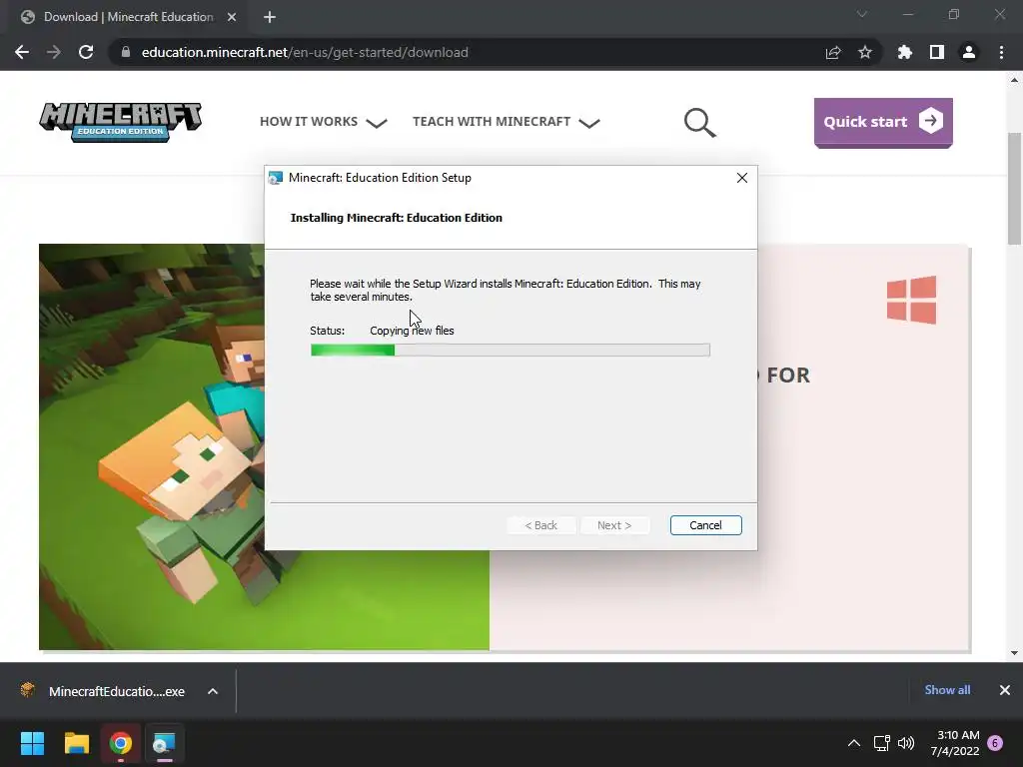Close the Minecraft Education Edition Setup dialog

[742, 178]
